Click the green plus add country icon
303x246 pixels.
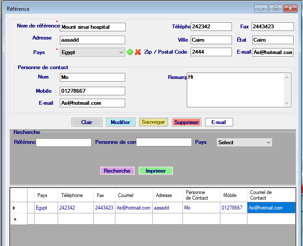[130, 52]
